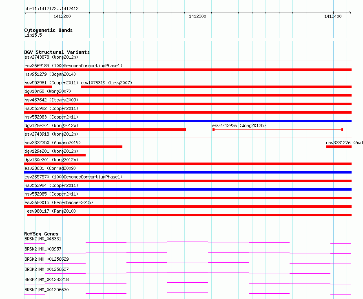Click the 1412300 ruler position label

pos(197,16)
